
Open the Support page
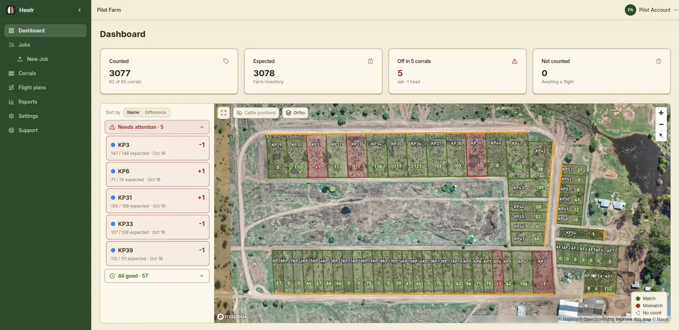(x=45, y=130)
